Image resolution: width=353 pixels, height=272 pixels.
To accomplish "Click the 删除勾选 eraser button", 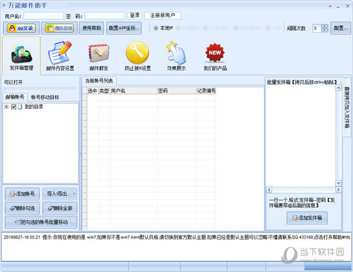I will [x=22, y=208].
